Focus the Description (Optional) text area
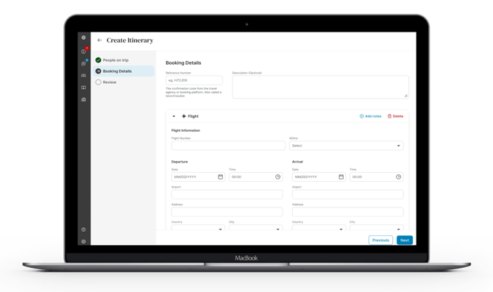Viewport: 493px width, 292px height. tap(320, 87)
